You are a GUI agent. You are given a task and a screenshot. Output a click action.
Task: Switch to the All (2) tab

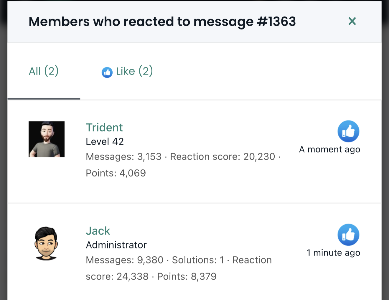pos(44,71)
